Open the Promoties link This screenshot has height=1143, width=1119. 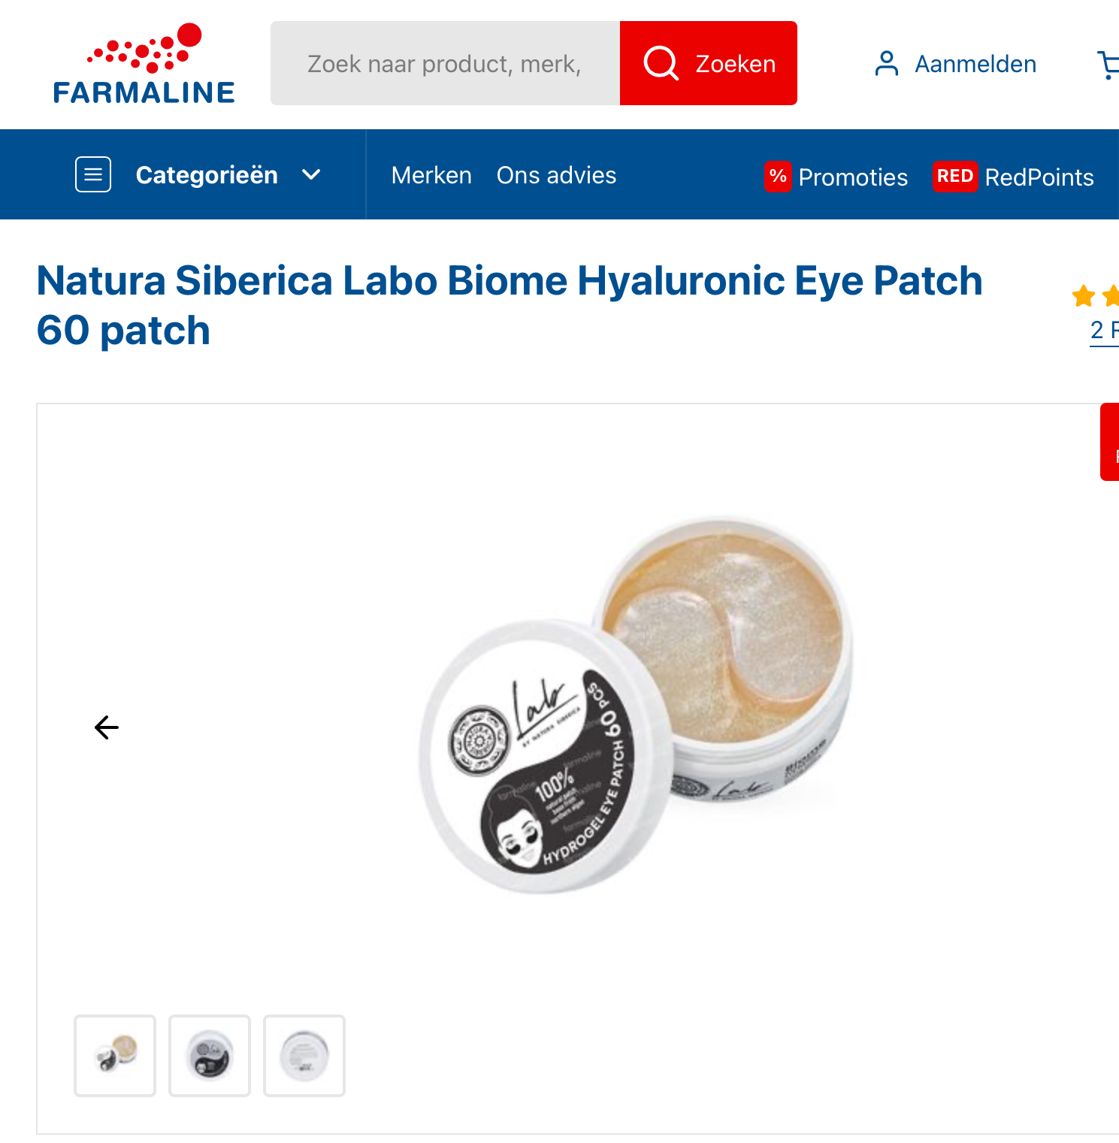[x=853, y=177]
